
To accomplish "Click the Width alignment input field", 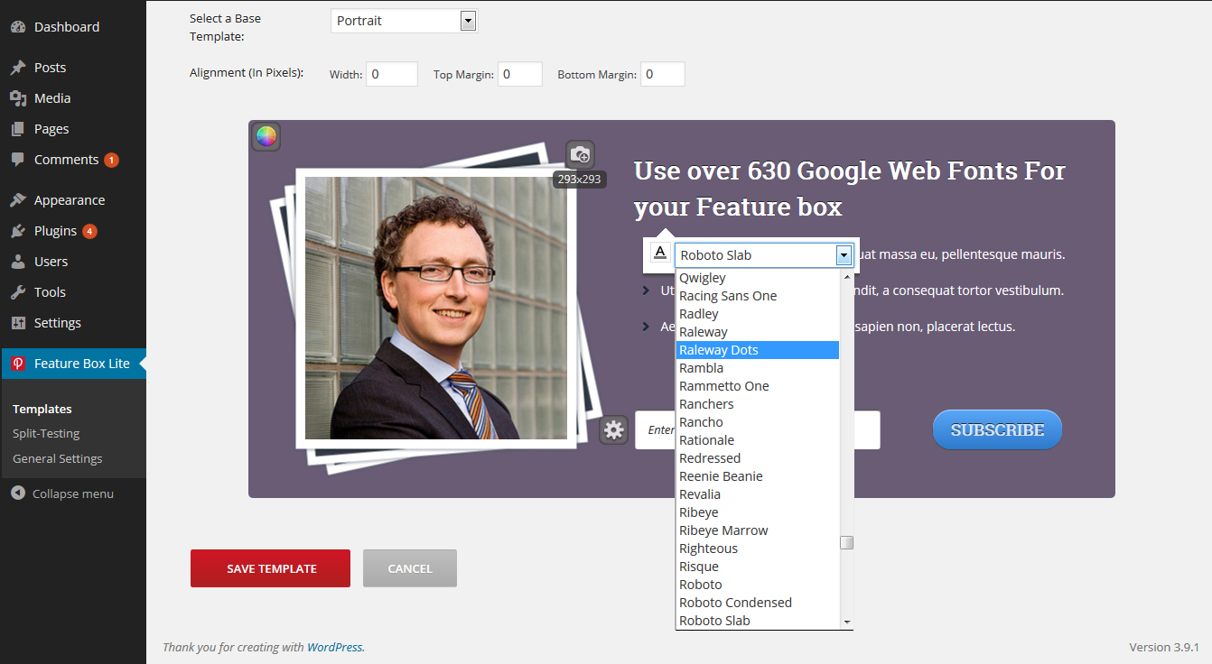I will [x=392, y=74].
